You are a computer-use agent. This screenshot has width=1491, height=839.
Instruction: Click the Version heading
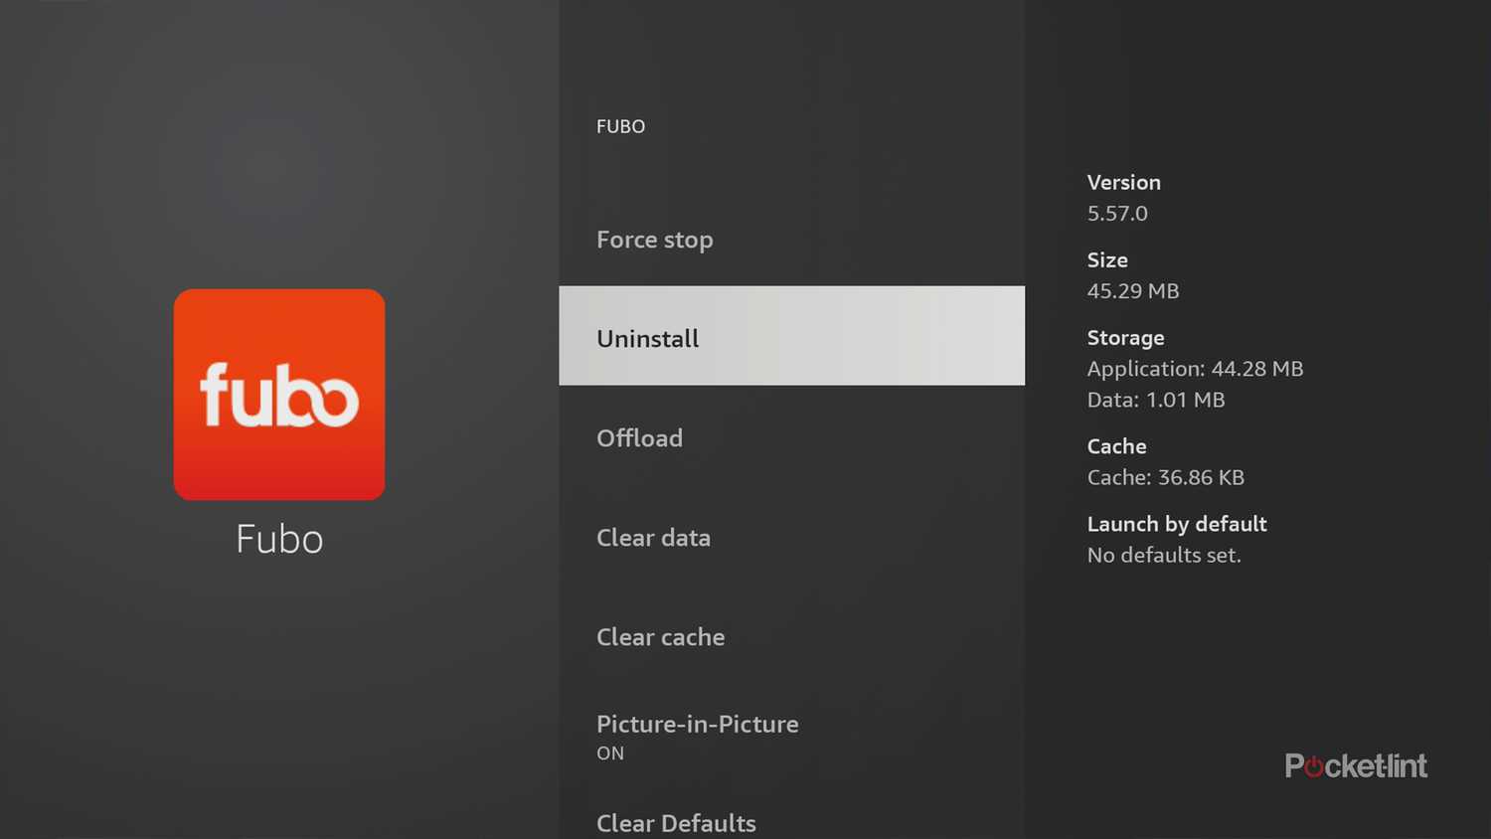click(1124, 182)
